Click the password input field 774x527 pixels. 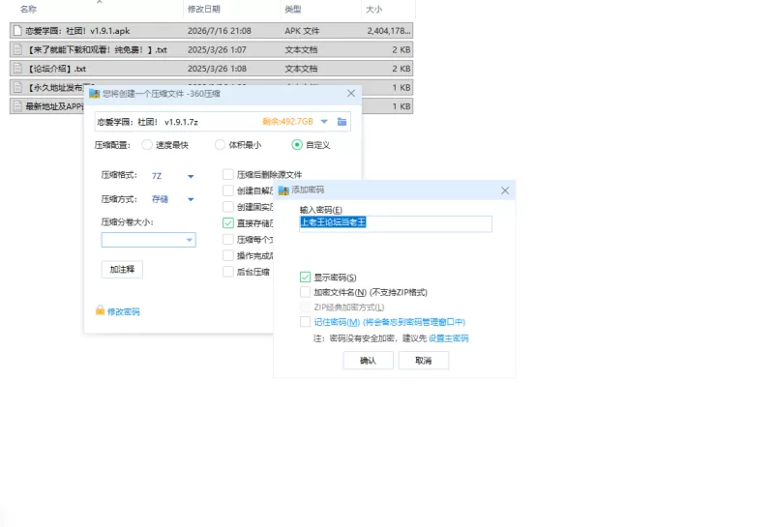click(x=396, y=223)
